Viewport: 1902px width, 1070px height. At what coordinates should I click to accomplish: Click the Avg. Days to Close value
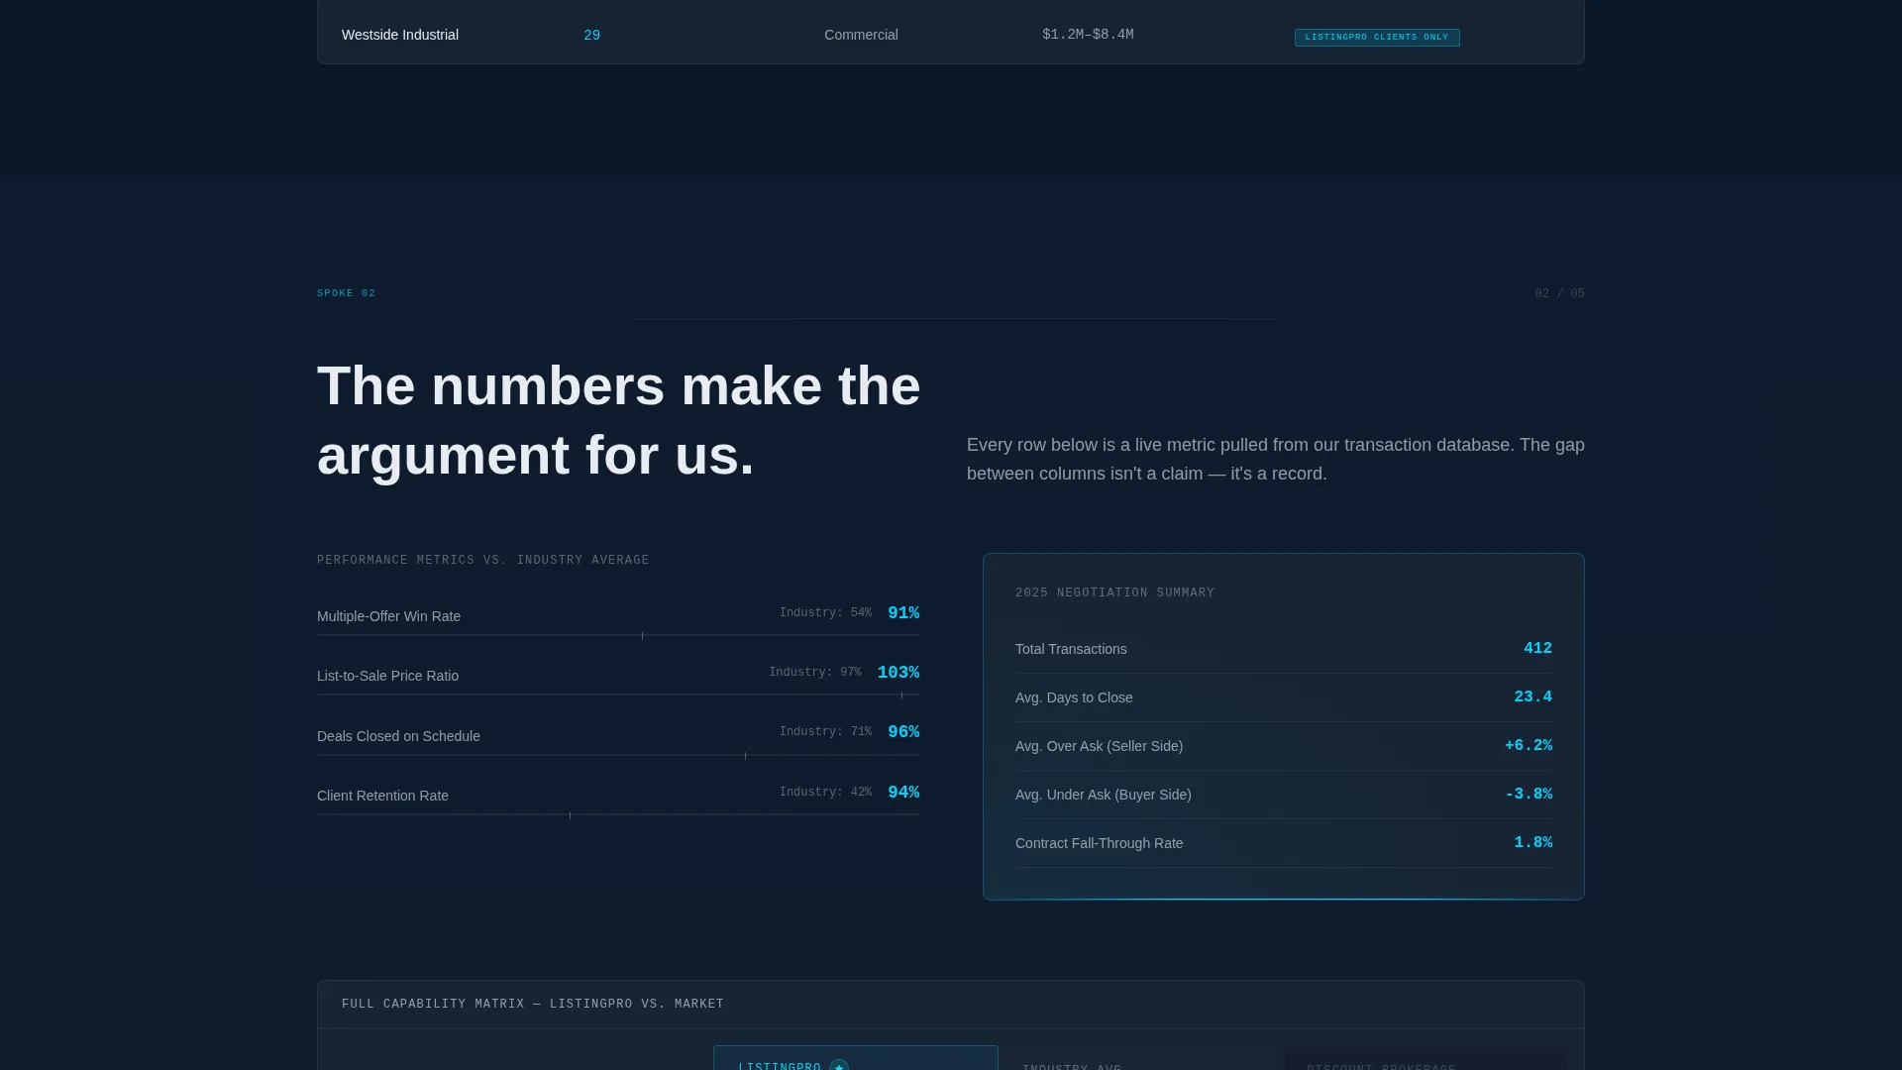coord(1532,697)
